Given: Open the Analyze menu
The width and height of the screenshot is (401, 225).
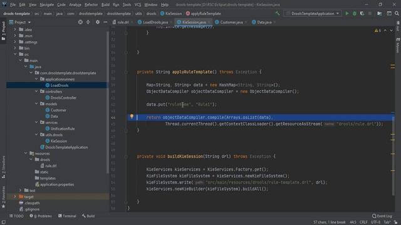Looking at the screenshot, I should pos(75,4).
